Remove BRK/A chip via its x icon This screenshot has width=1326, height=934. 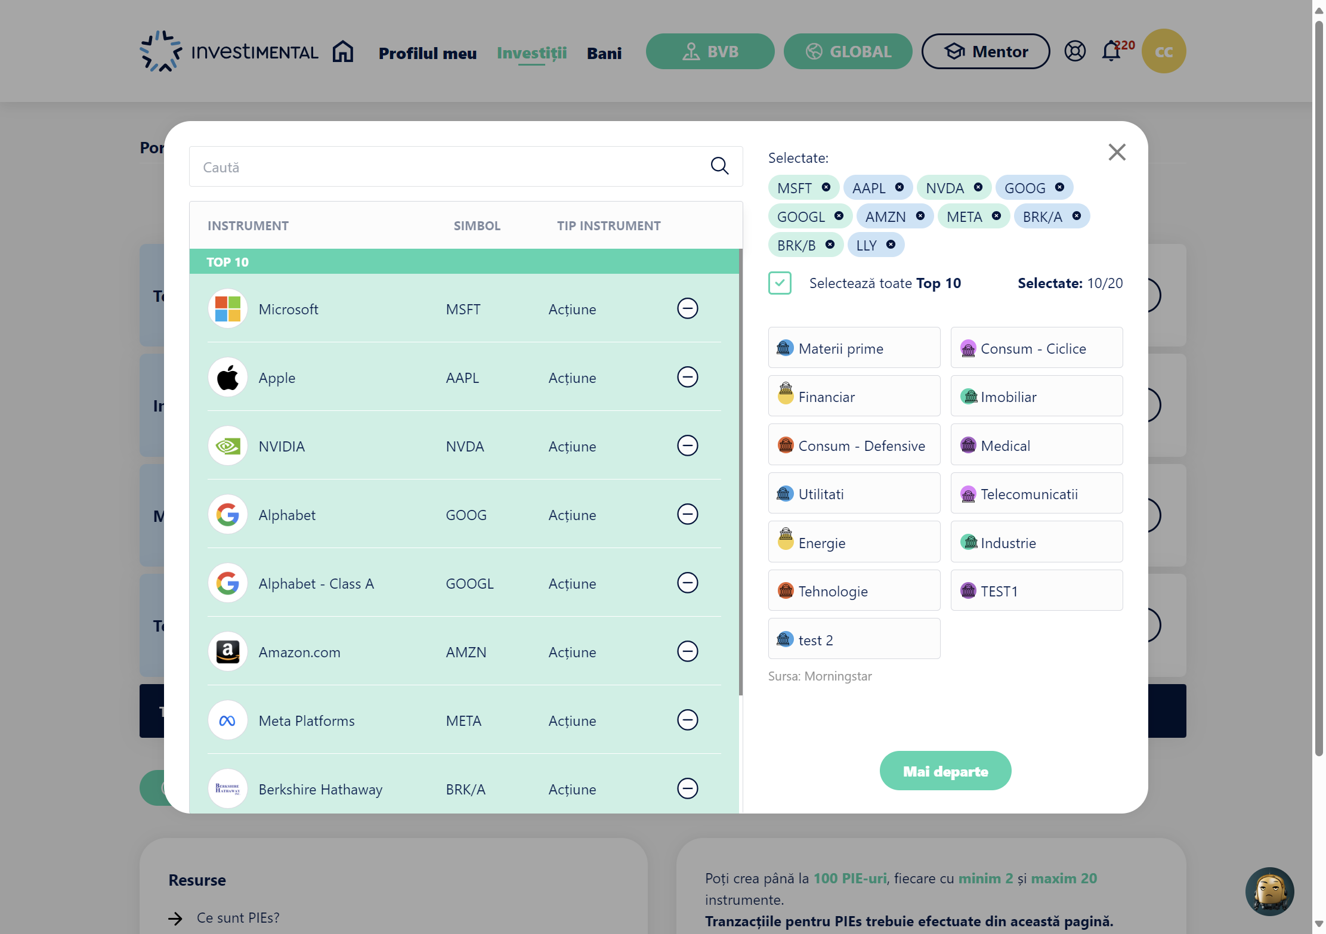(1077, 216)
